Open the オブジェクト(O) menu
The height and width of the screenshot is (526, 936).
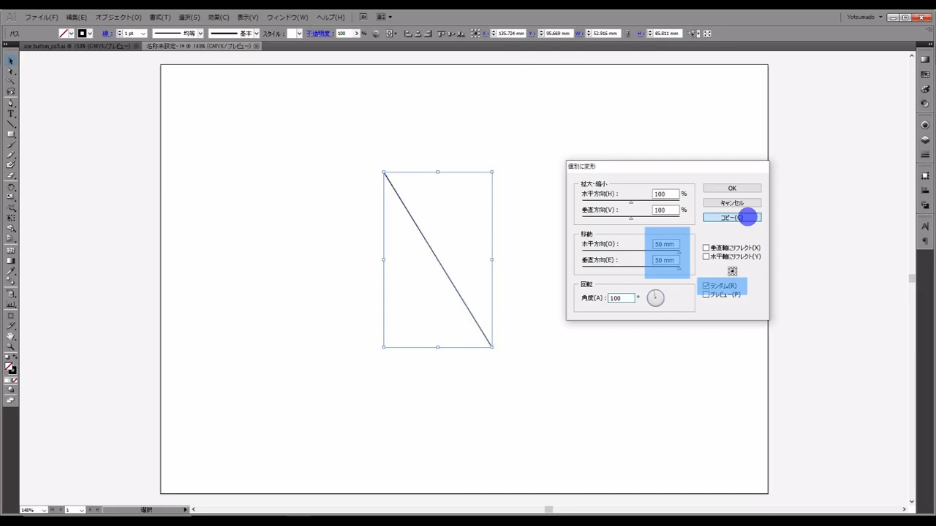tap(118, 17)
